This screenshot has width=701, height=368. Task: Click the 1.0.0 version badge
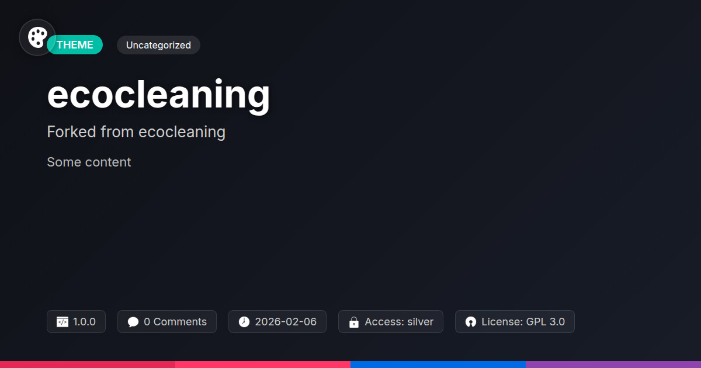[x=76, y=322]
